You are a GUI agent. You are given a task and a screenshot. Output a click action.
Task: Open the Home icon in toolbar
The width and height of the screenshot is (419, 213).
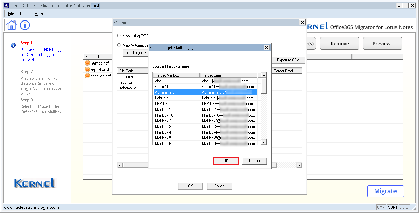(x=11, y=25)
